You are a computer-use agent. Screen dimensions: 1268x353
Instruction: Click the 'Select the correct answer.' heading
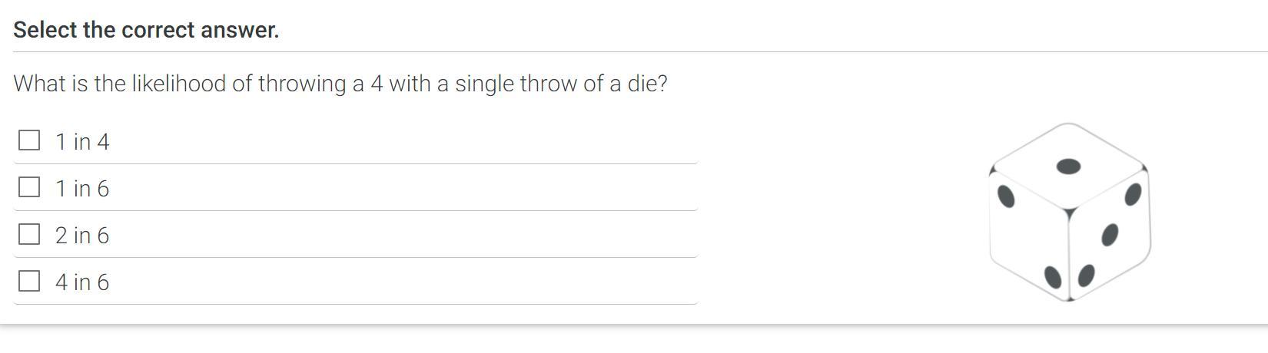146,30
